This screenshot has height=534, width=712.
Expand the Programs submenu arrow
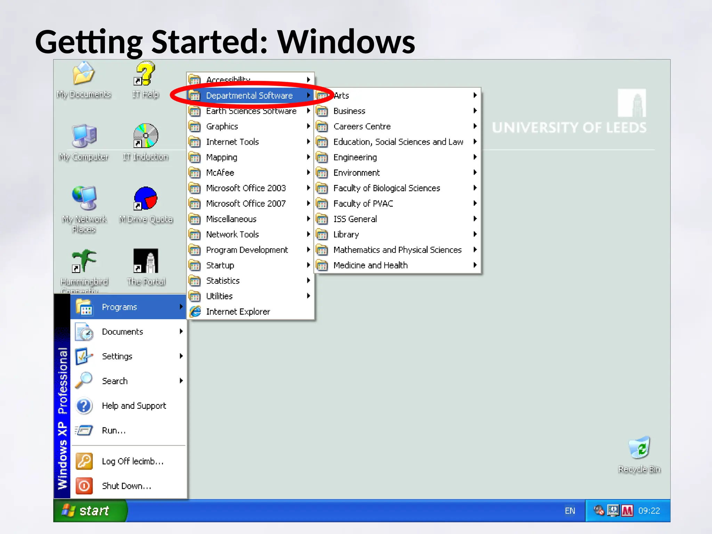(181, 307)
